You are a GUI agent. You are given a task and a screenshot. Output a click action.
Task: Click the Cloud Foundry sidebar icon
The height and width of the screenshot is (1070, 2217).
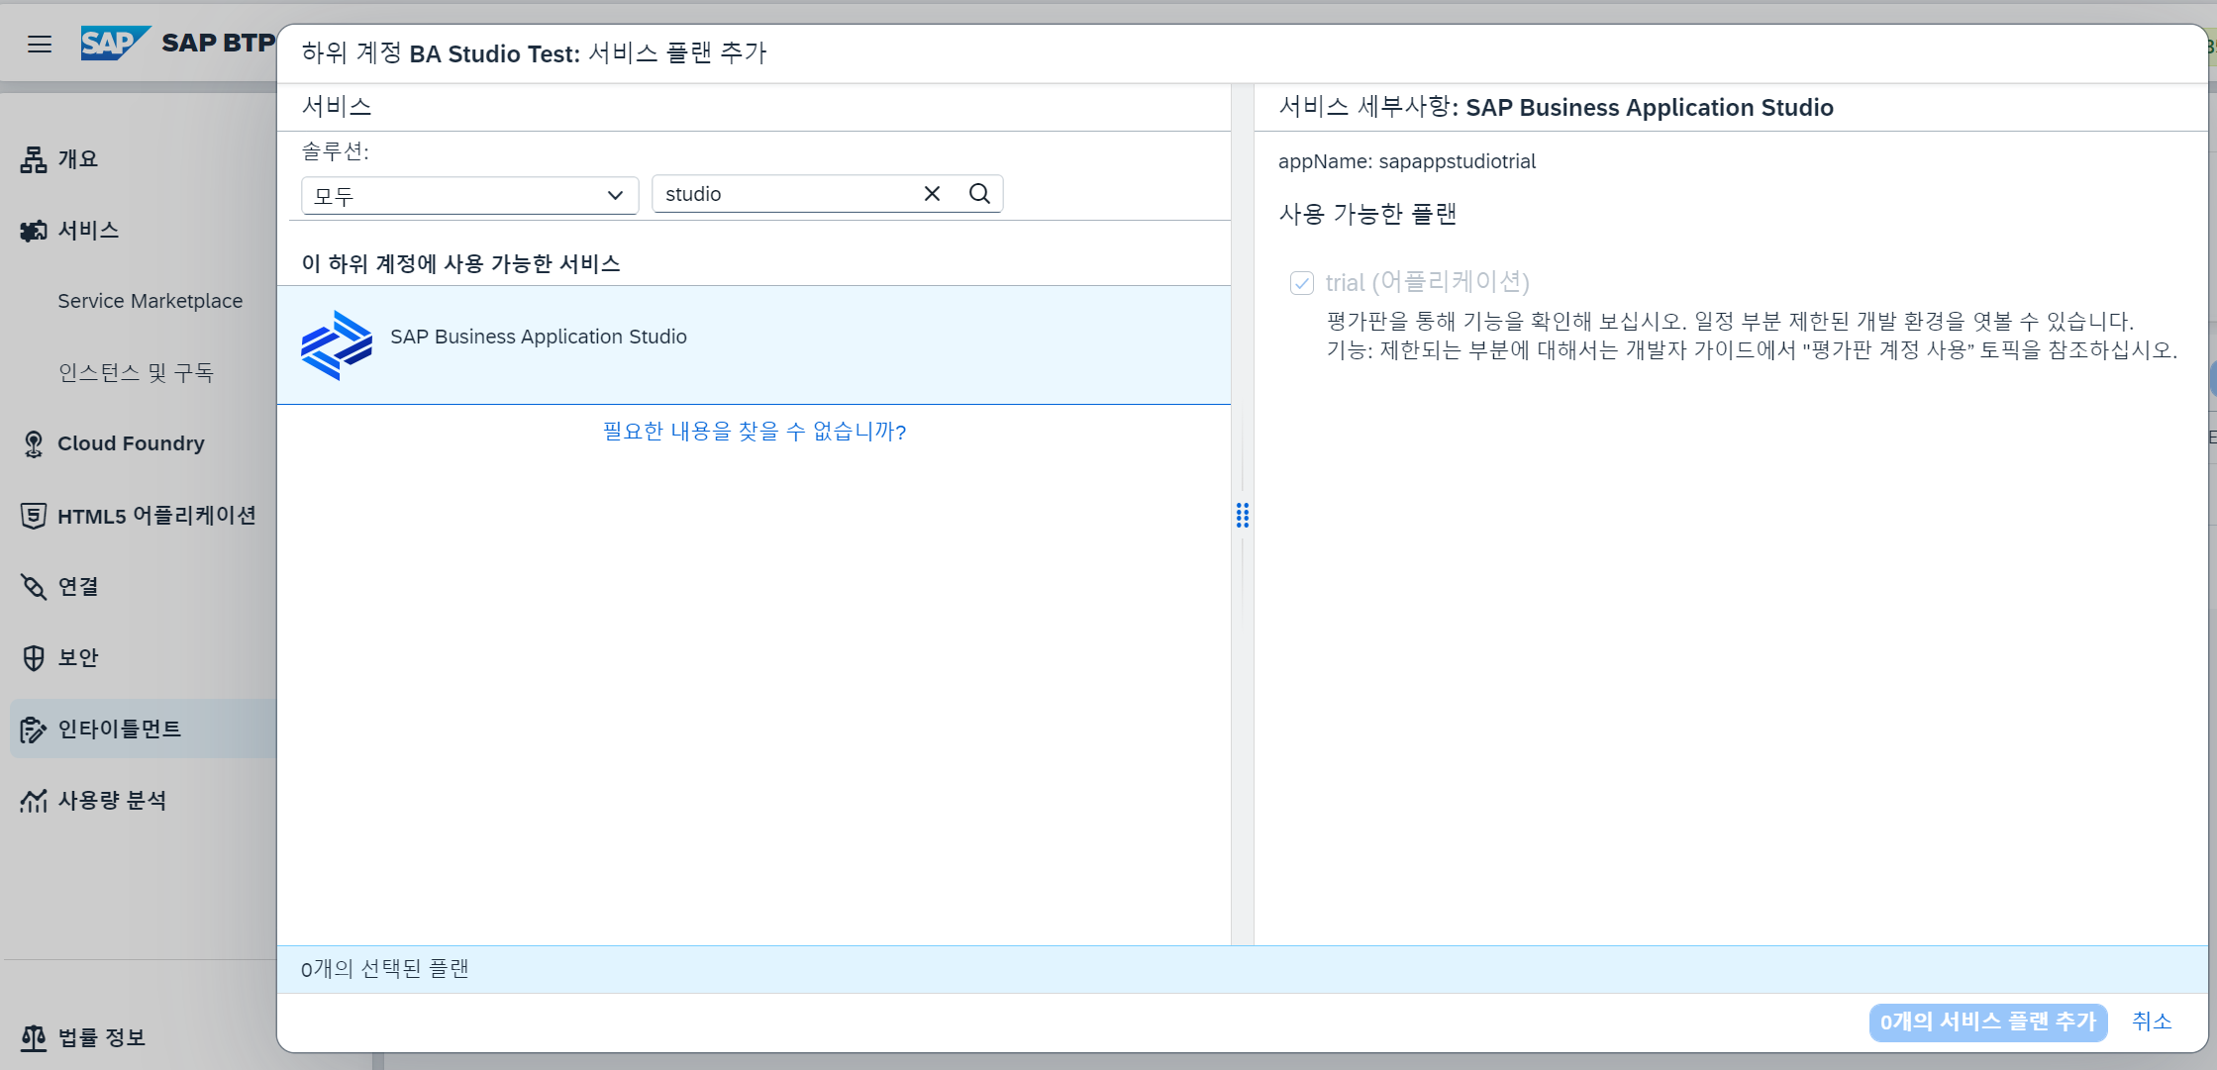coord(34,444)
